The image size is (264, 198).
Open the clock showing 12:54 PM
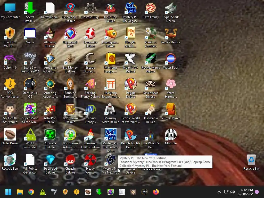245,192
